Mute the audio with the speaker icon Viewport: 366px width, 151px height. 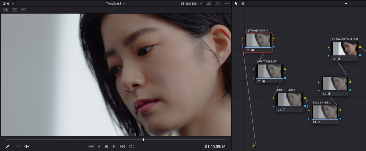pos(27,146)
